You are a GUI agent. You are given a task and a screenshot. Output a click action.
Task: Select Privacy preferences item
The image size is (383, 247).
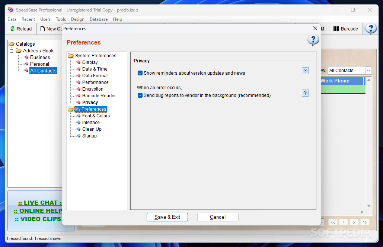click(x=90, y=103)
